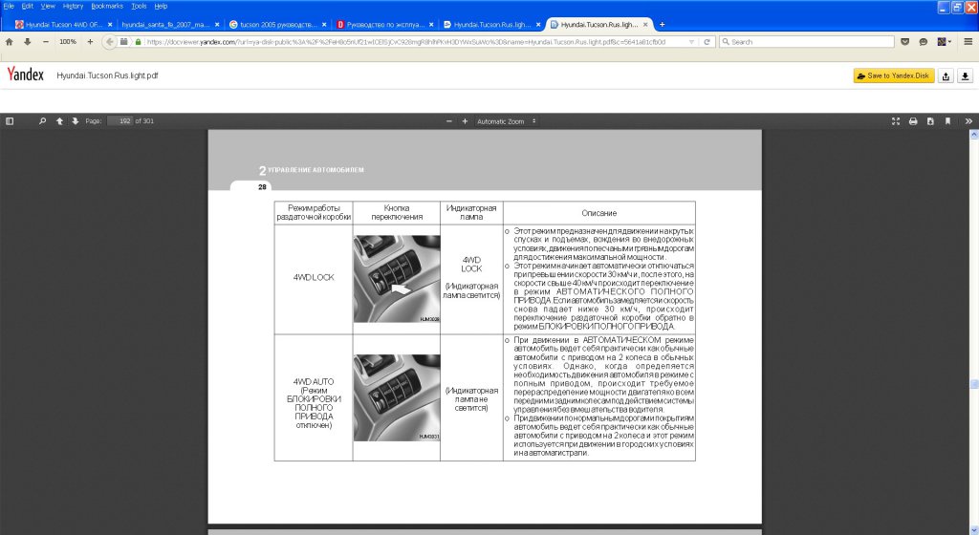Click the Pocket icon in toolbar
Viewport: 979px width, 535px height.
pyautogui.click(x=904, y=42)
